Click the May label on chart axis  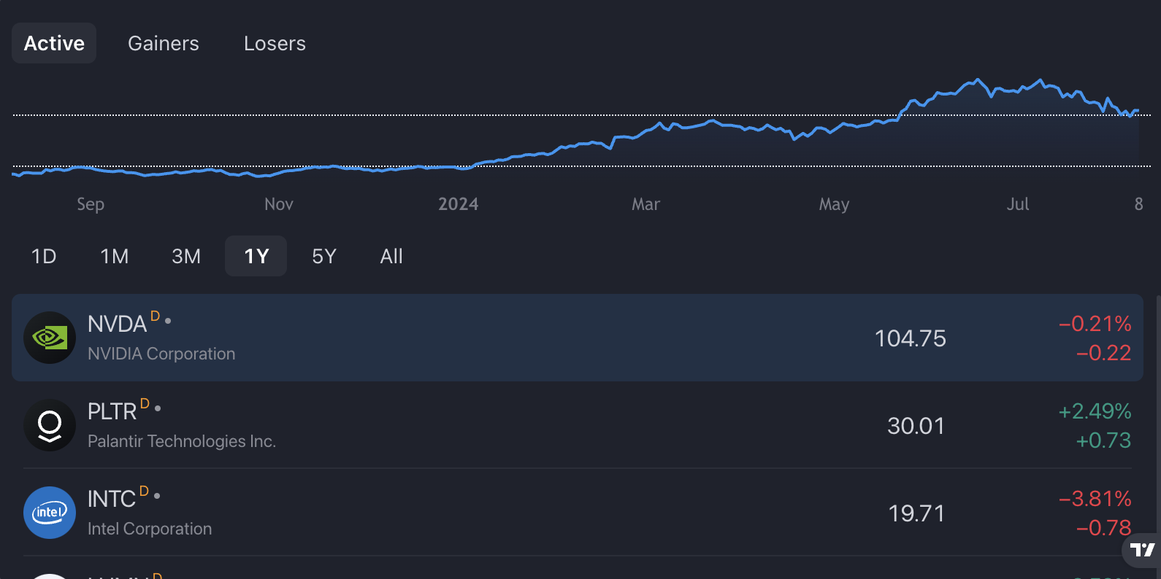(834, 204)
